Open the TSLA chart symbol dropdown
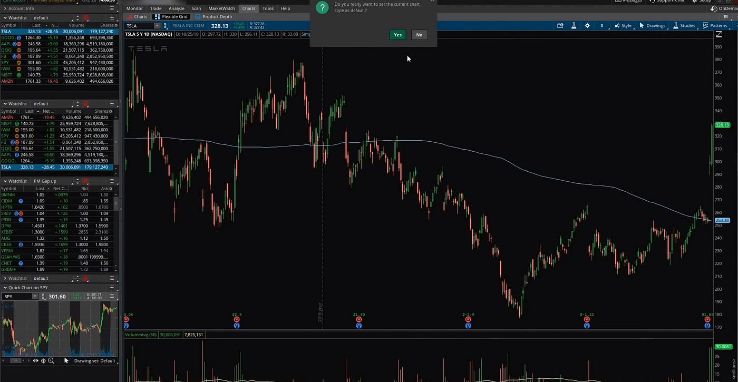 (157, 26)
